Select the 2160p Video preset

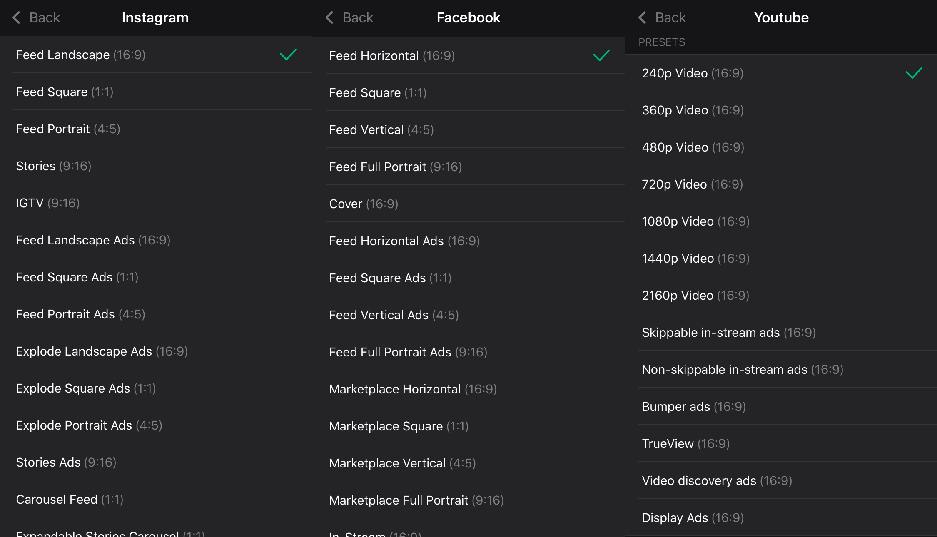[695, 295]
